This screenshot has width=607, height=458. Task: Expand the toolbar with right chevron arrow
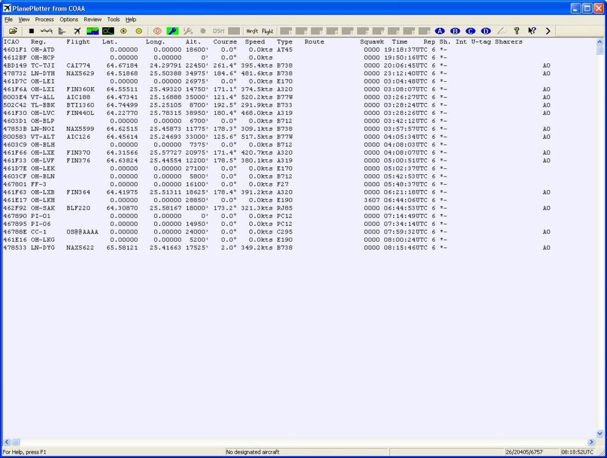click(548, 31)
